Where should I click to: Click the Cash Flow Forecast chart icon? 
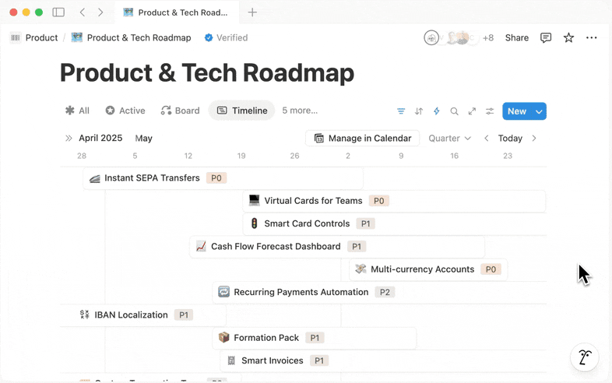[201, 246]
